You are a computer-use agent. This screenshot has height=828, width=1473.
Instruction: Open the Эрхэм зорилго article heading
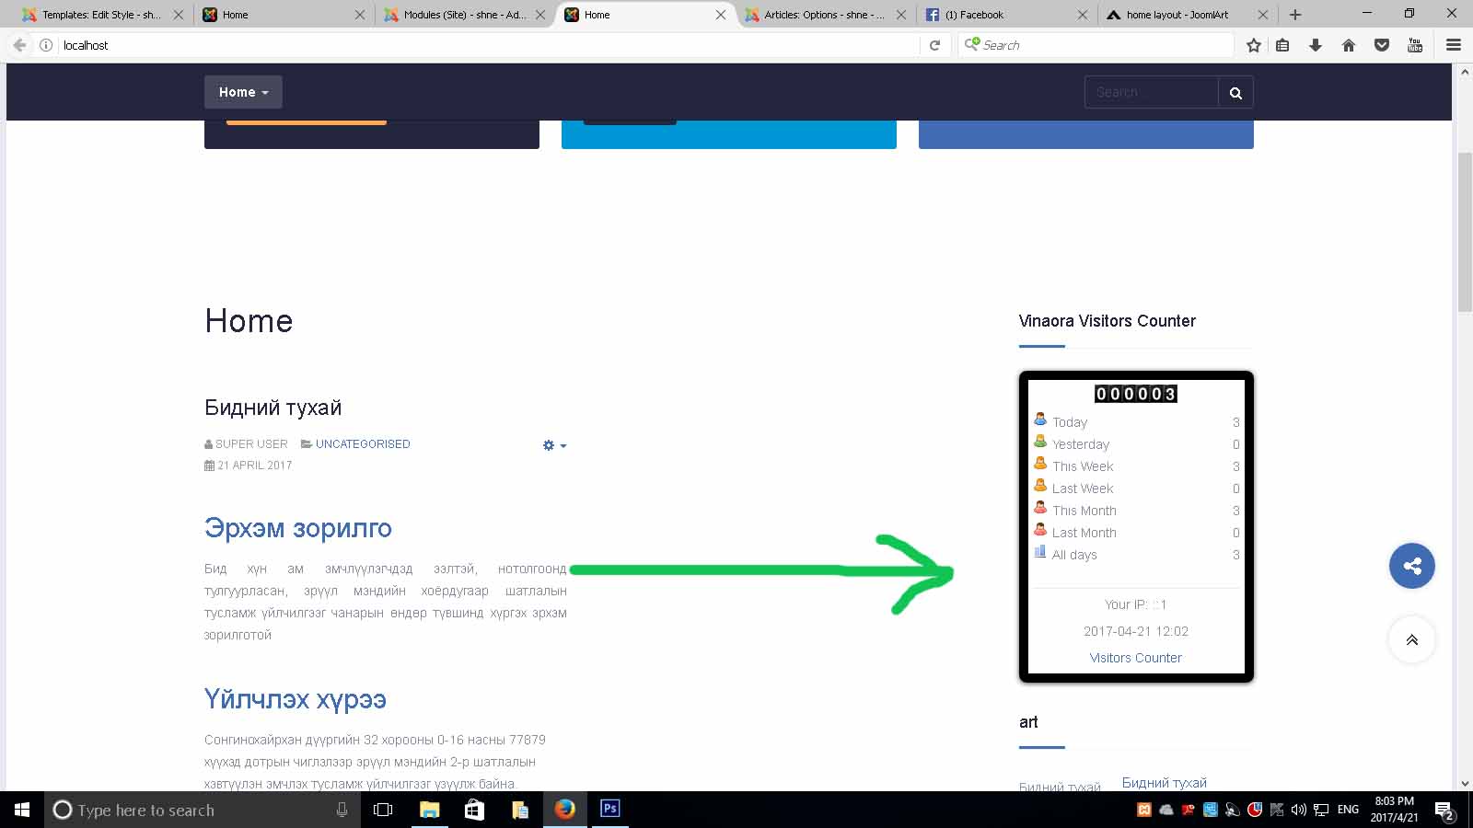[298, 528]
